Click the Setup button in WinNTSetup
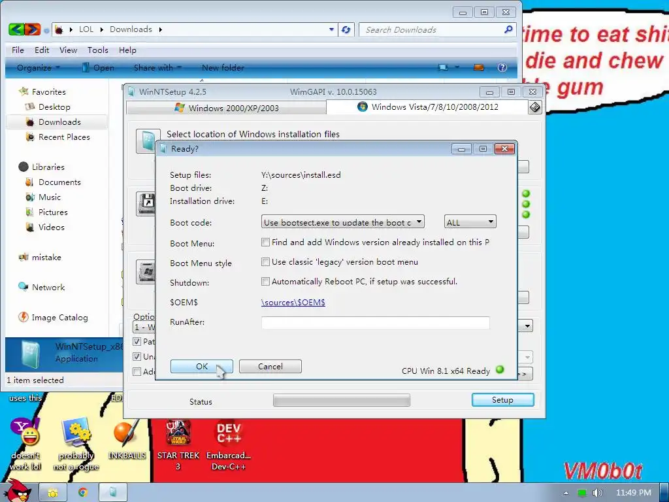 click(x=502, y=399)
